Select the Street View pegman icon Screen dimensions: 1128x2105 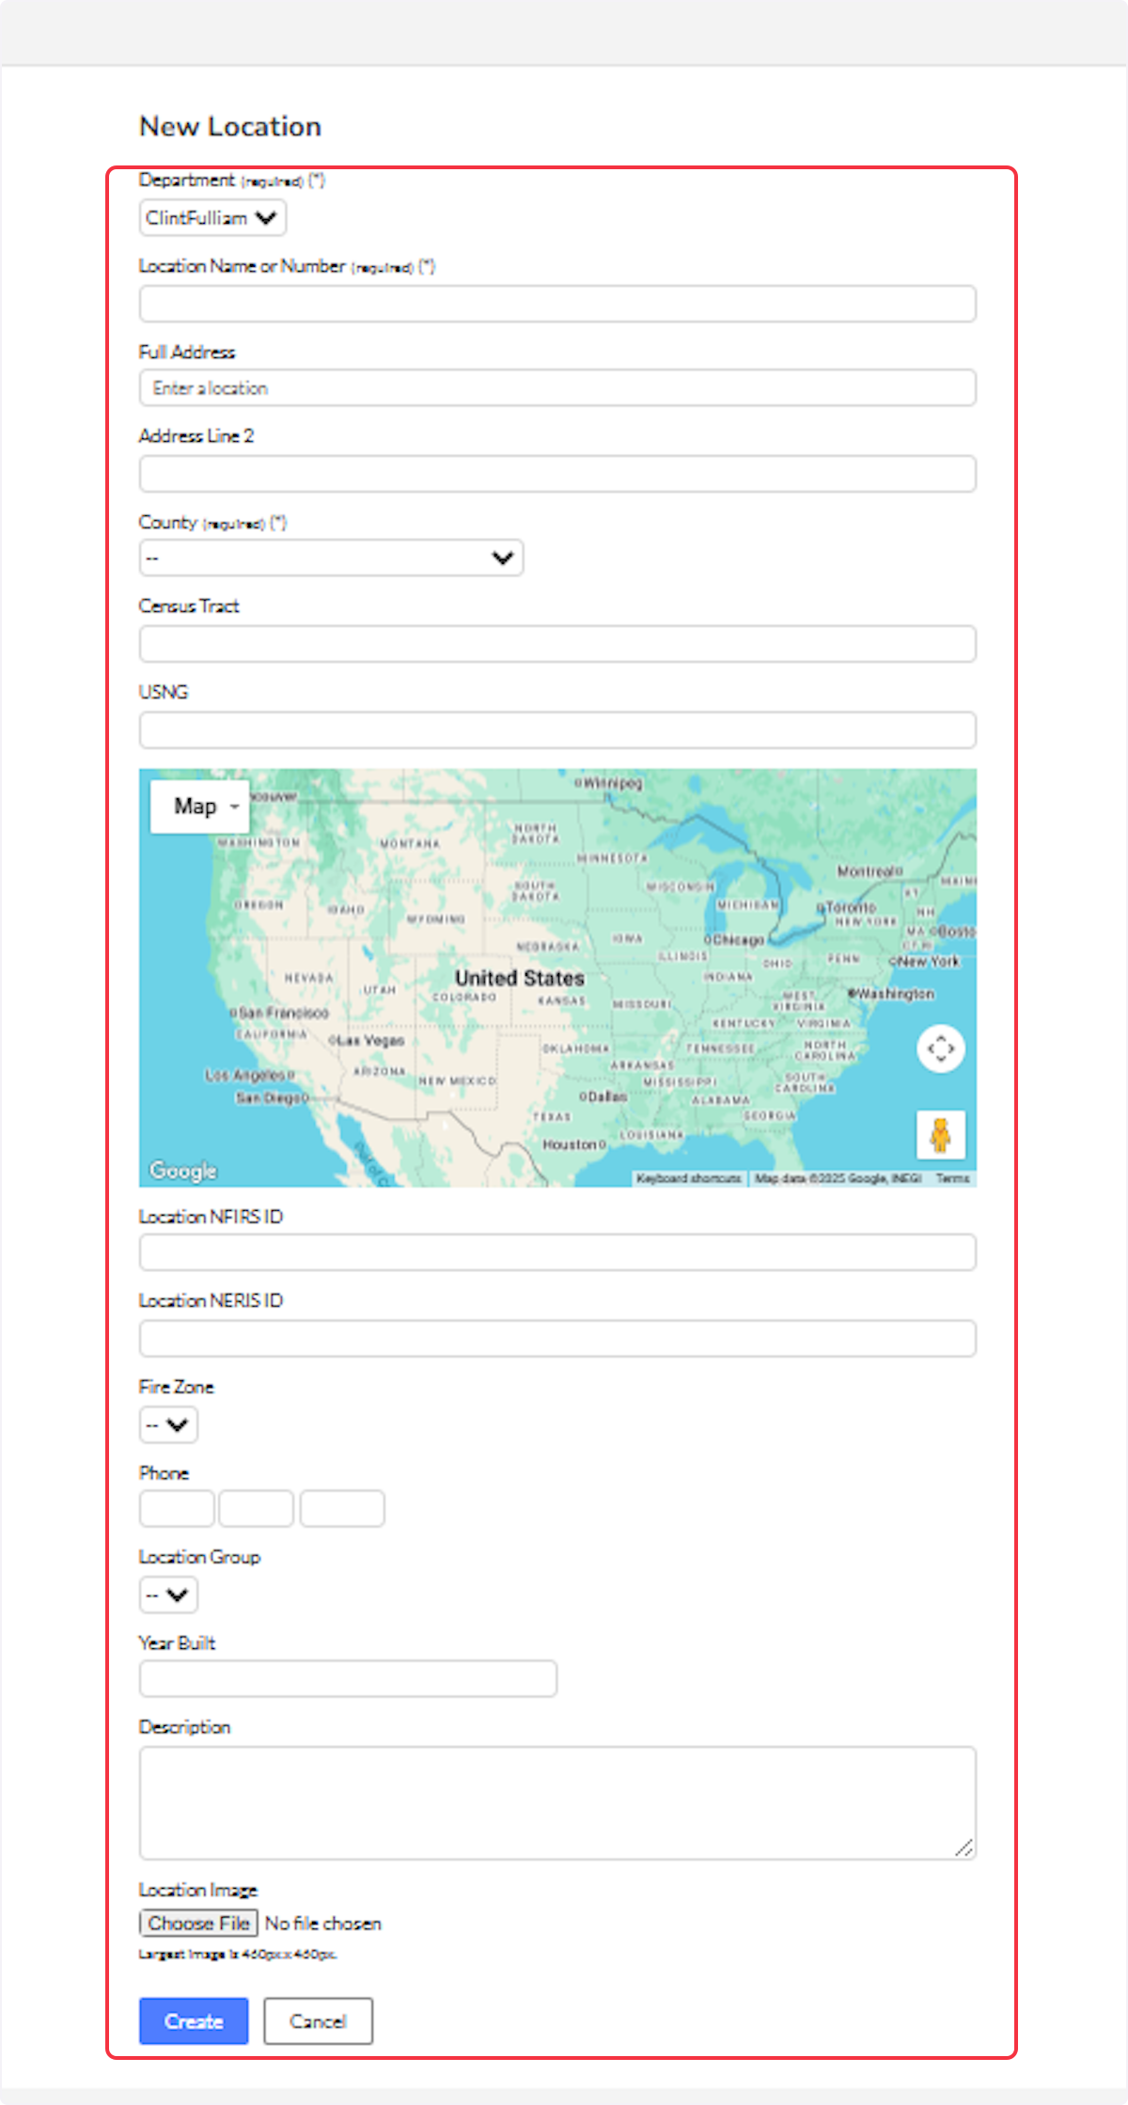[x=941, y=1135]
